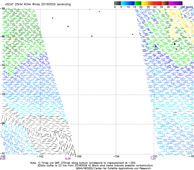This screenshot has width=194, height=170.
Task: Pick the magenta 40-45 knots color segment
Action: (172, 3)
